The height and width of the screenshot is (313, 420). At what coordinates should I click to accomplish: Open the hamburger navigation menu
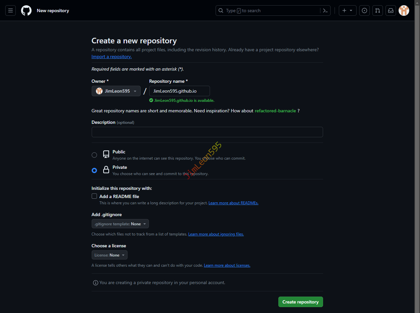tap(11, 11)
